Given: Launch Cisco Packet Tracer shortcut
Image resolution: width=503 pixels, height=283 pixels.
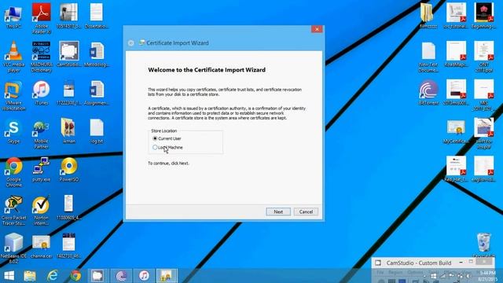Looking at the screenshot, I should (x=13, y=211).
